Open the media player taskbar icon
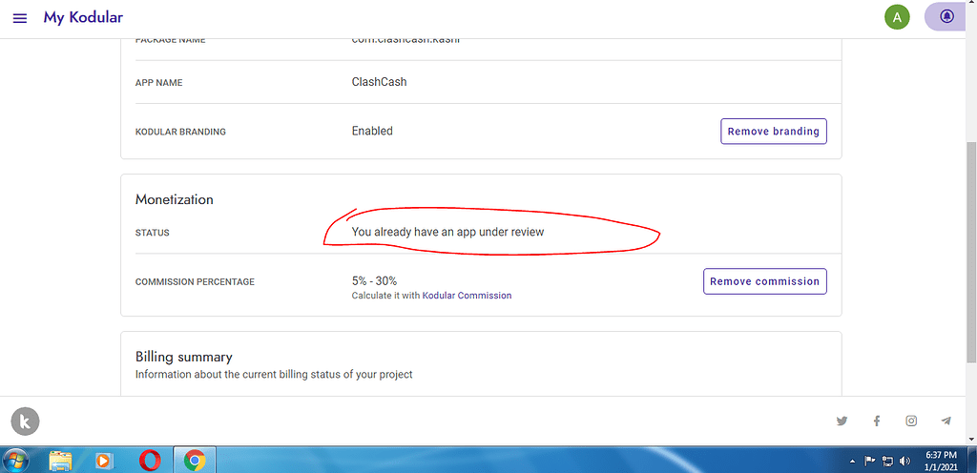This screenshot has width=977, height=473. (x=104, y=461)
